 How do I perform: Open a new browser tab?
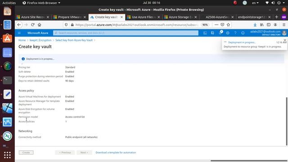(276, 17)
